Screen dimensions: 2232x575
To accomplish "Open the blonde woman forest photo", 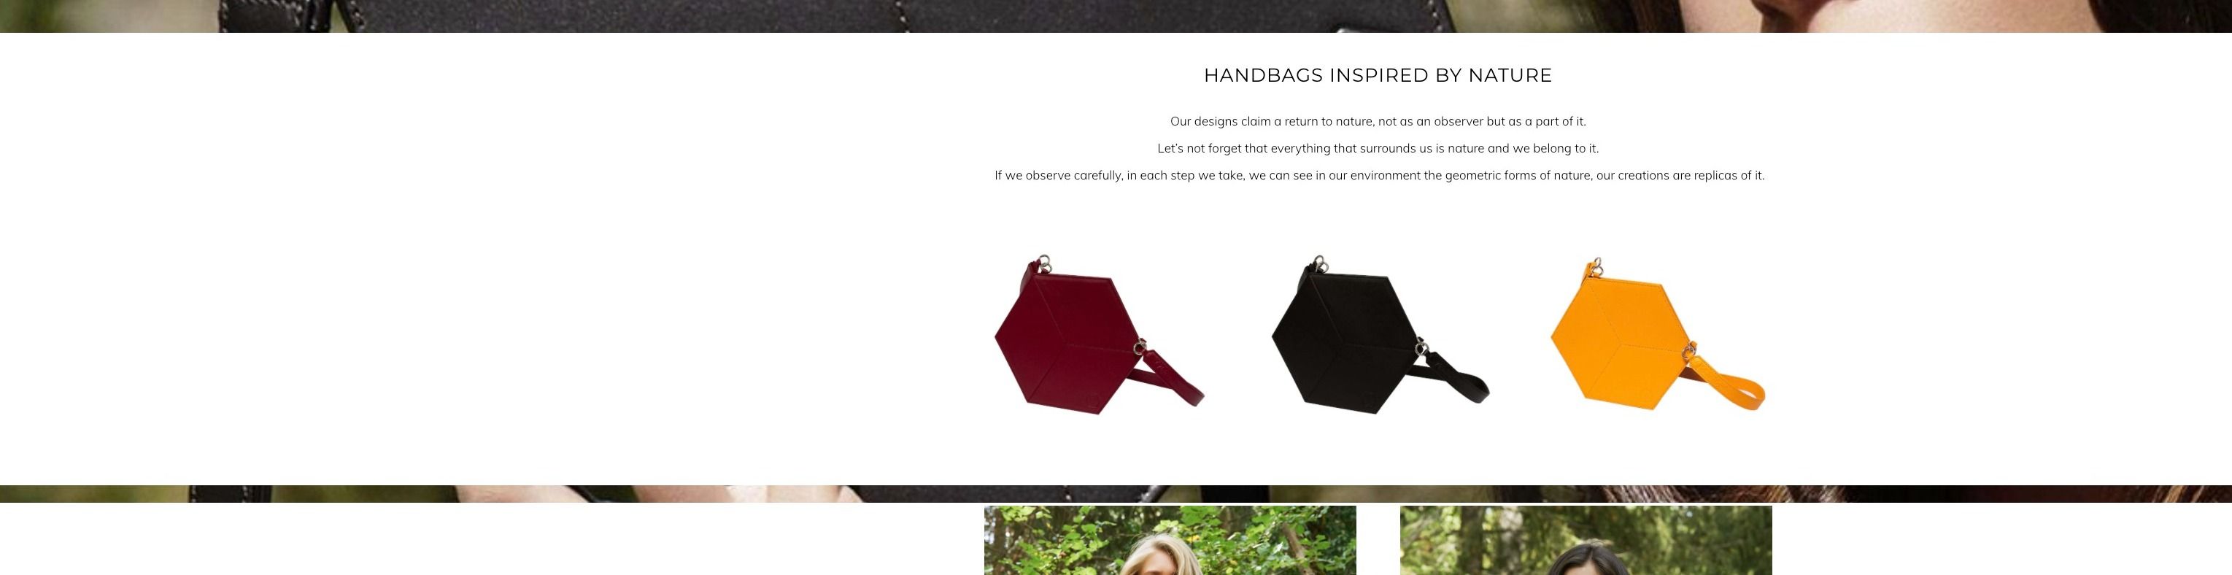I will tap(1170, 541).
